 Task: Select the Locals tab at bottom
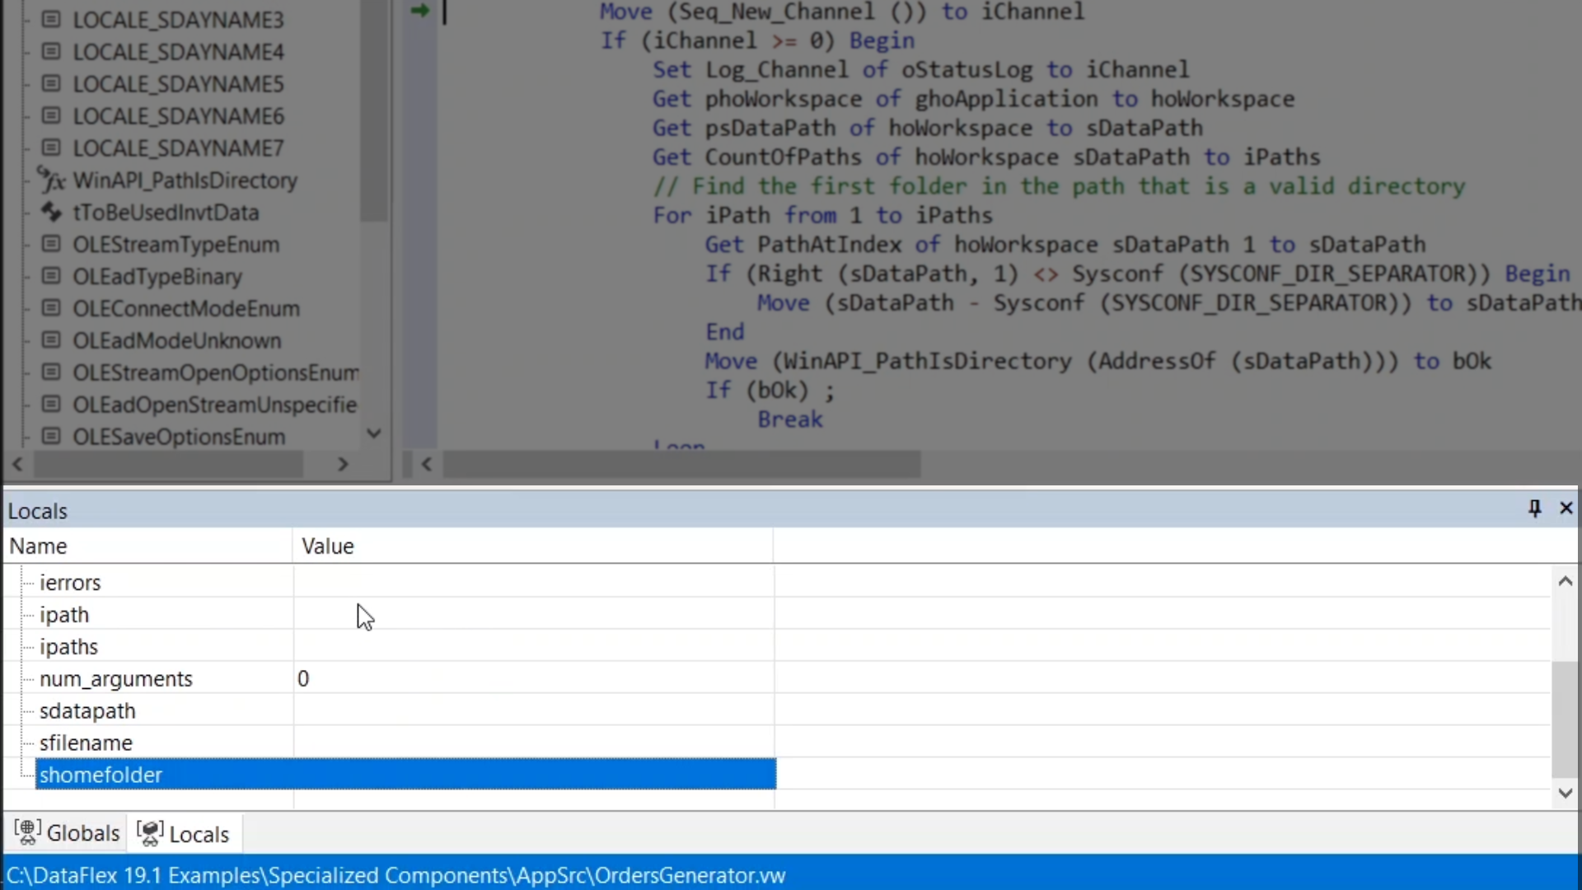pos(184,833)
